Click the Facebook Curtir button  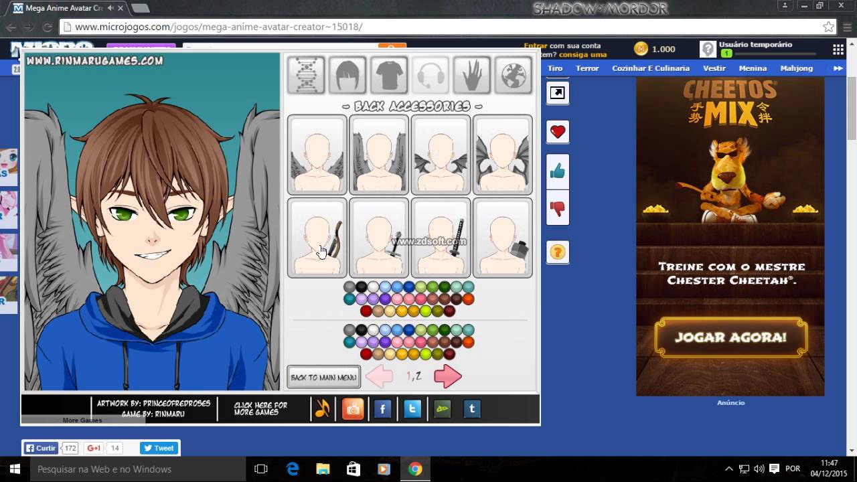pos(41,448)
